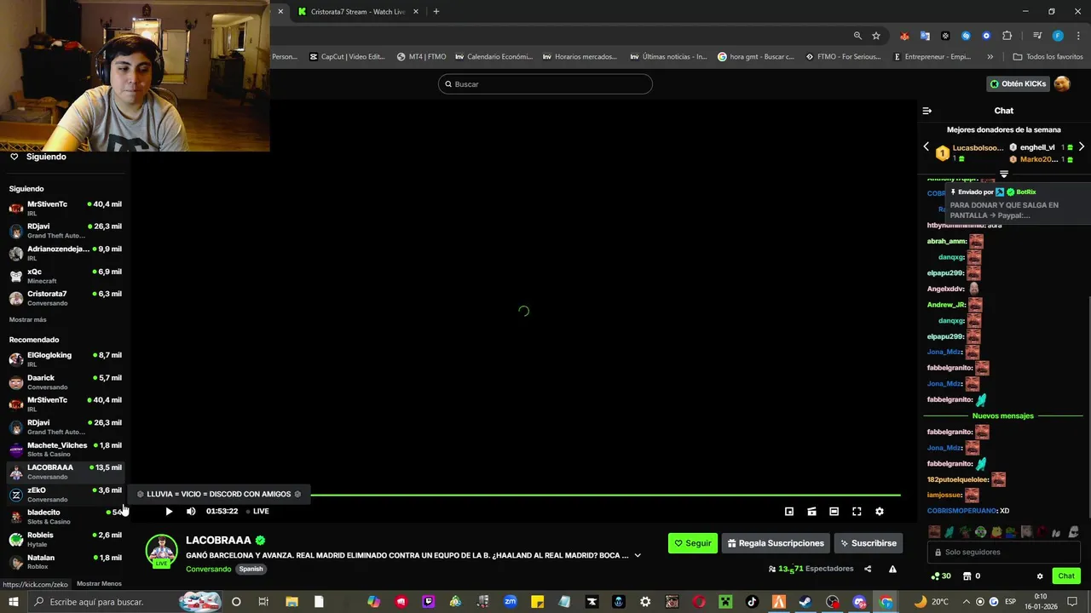Open player settings gear icon
The height and width of the screenshot is (613, 1091).
pyautogui.click(x=880, y=511)
